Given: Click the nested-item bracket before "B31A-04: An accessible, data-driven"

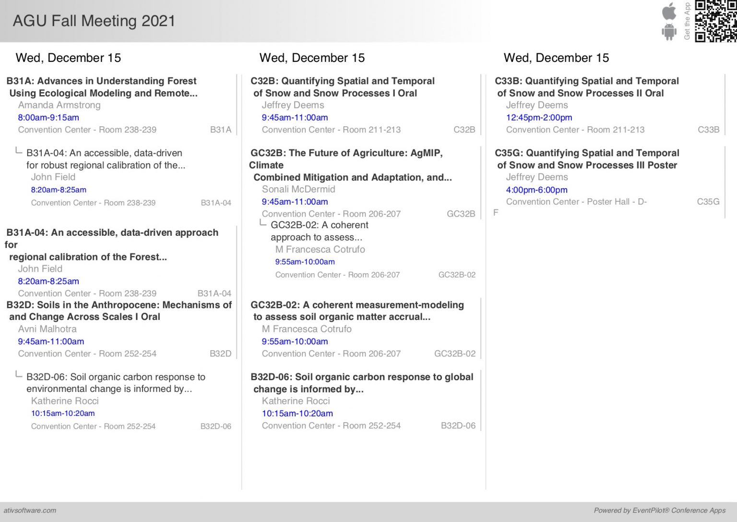Looking at the screenshot, I should [x=19, y=151].
